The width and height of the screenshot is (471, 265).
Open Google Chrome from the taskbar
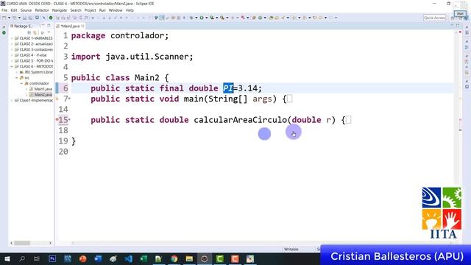click(174, 258)
